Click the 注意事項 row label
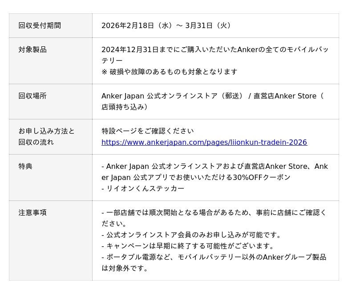The width and height of the screenshot is (356, 294). tap(32, 213)
